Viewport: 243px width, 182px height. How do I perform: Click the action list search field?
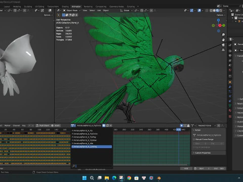coord(92,166)
